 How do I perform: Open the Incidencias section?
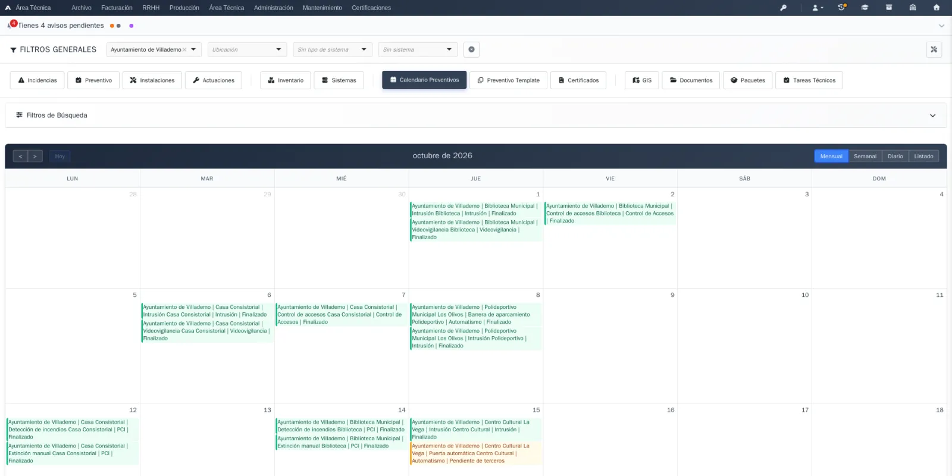37,80
